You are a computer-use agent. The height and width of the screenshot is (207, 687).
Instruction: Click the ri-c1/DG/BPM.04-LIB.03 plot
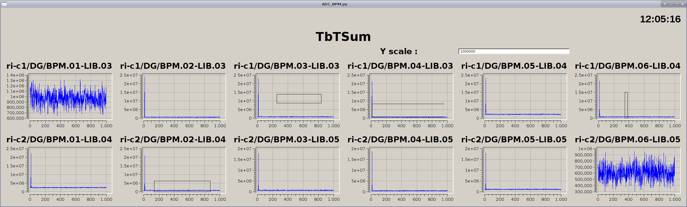pyautogui.click(x=411, y=96)
